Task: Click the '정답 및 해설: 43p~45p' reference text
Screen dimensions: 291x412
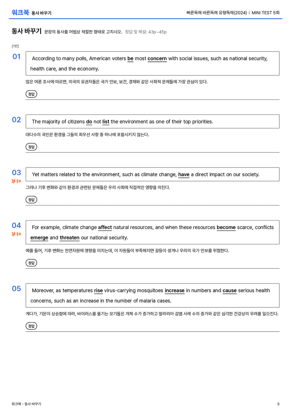Action: point(146,32)
